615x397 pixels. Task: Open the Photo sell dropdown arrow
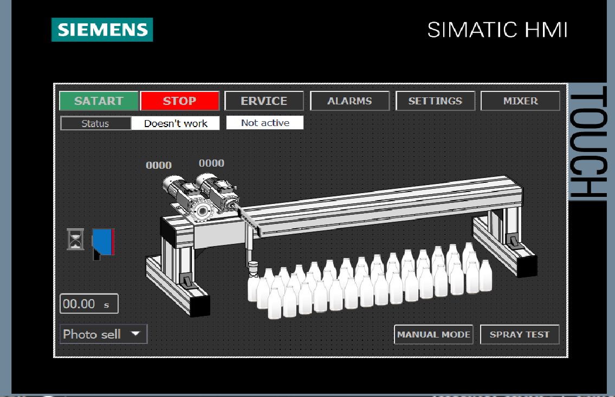tap(135, 334)
